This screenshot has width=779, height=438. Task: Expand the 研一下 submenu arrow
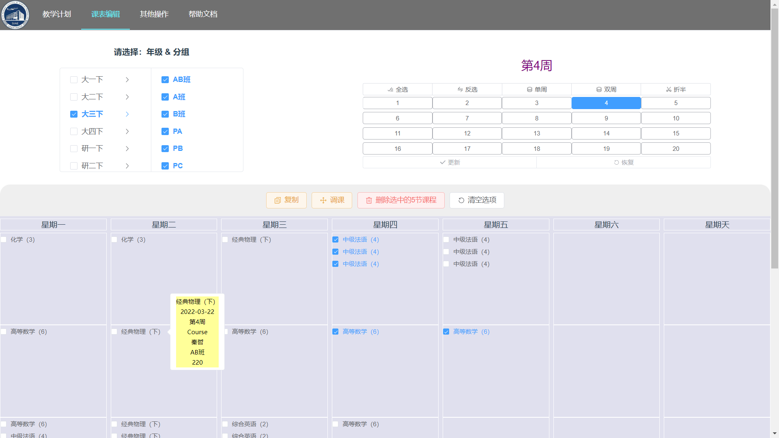(x=127, y=149)
